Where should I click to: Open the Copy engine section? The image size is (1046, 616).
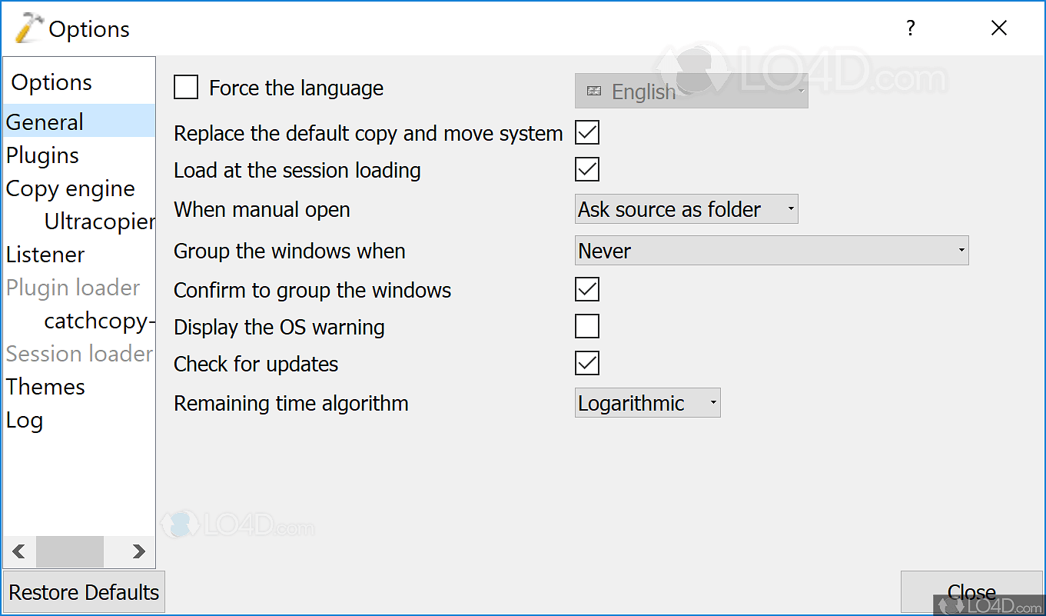tap(71, 188)
